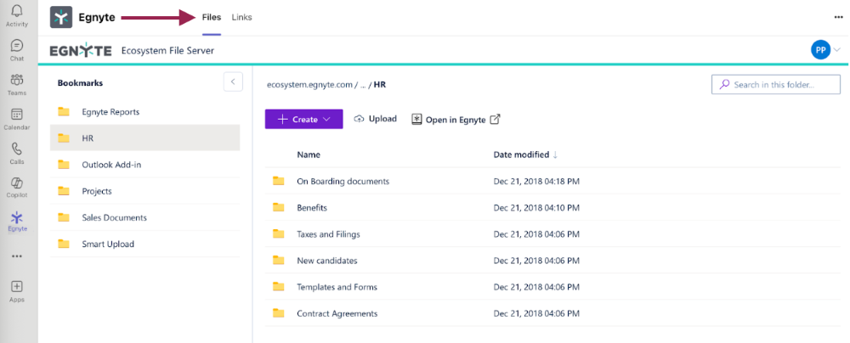Viewport: 850px width, 343px height.
Task: Click the Smart Upload folder icon
Action: (64, 244)
